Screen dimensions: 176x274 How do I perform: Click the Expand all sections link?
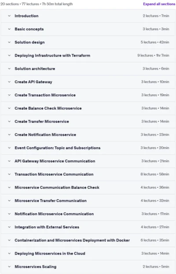(x=159, y=4)
